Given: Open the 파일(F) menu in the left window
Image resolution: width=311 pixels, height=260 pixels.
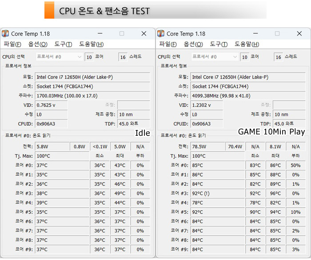Looking at the screenshot, I should coord(12,44).
